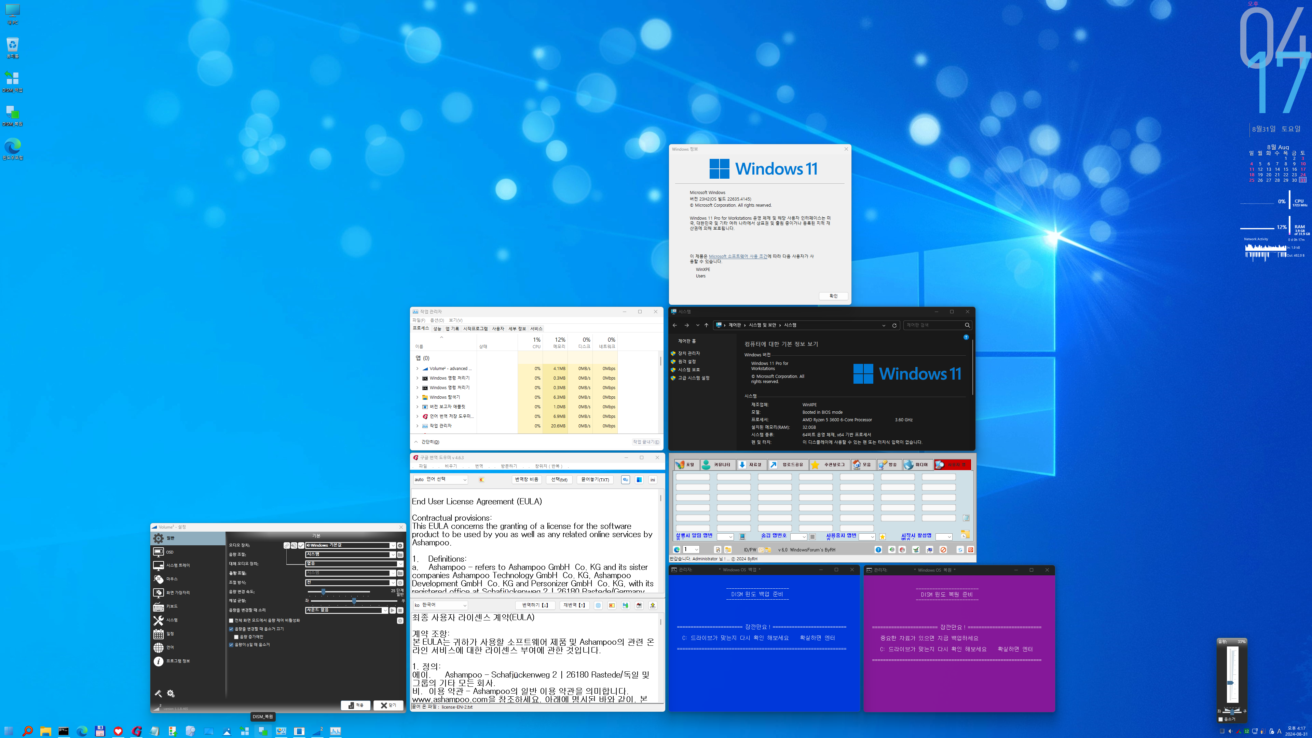
Task: Click check-mark toggle beside 오디오 장치
Action: click(x=301, y=546)
